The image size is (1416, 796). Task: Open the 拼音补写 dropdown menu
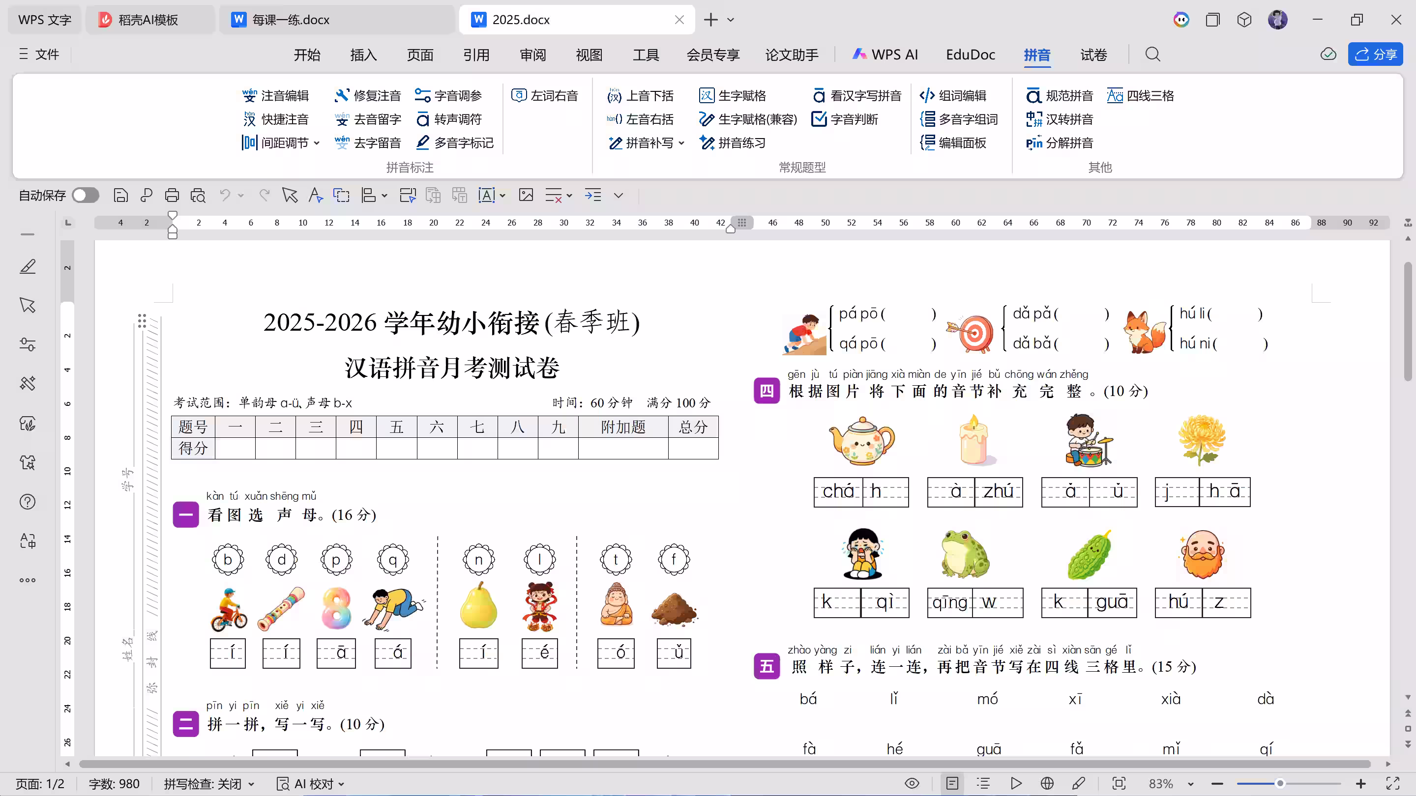coord(682,143)
